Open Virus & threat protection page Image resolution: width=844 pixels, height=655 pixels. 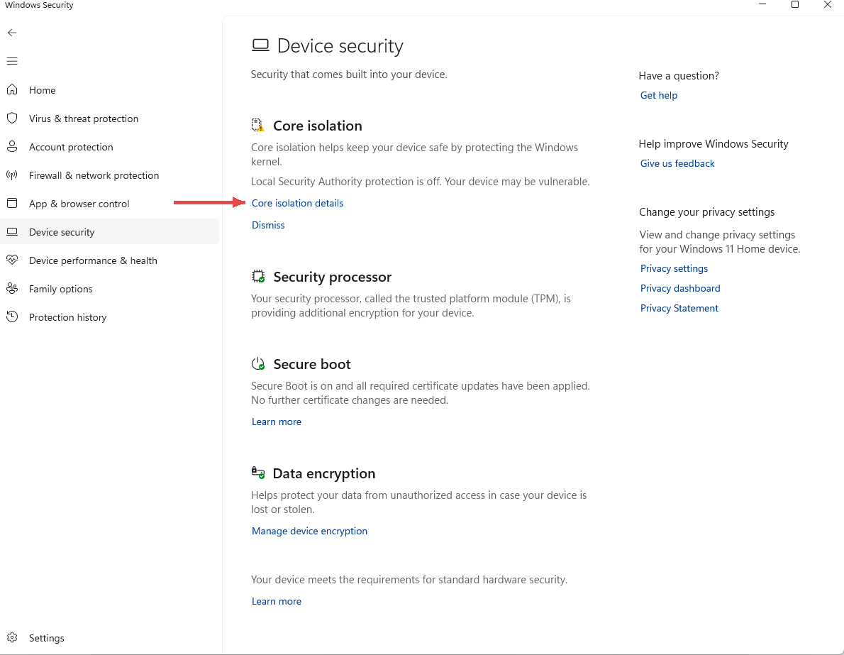(x=110, y=119)
